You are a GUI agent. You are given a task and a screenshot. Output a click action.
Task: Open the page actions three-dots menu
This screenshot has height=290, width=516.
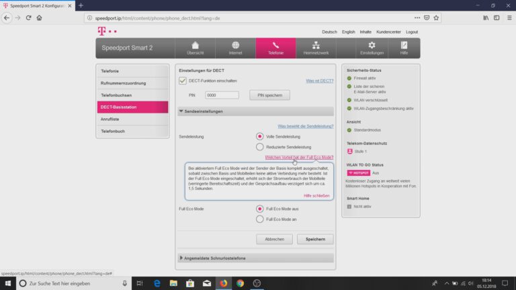point(417,17)
